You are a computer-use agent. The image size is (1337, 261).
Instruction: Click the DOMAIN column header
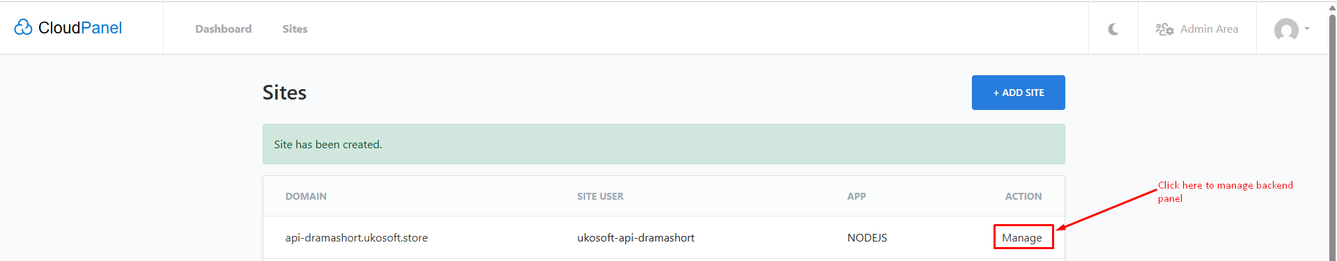306,196
